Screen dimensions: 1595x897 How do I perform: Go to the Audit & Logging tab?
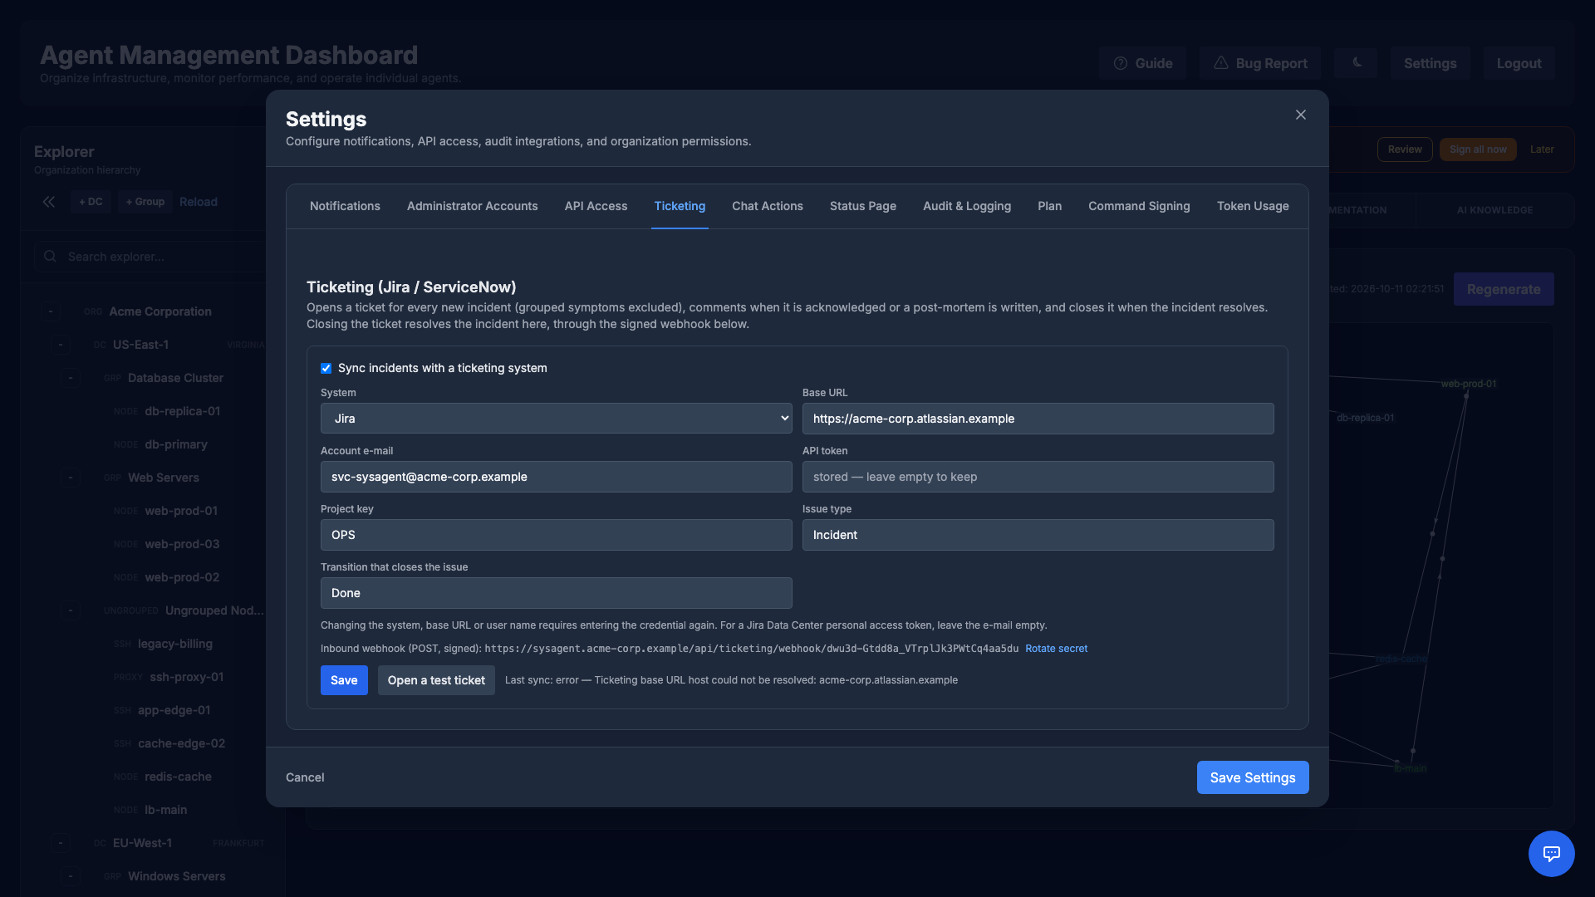967,206
